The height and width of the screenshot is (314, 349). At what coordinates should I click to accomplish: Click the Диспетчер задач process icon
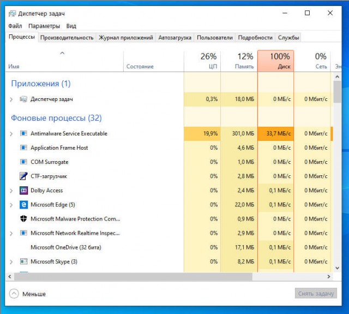(23, 99)
